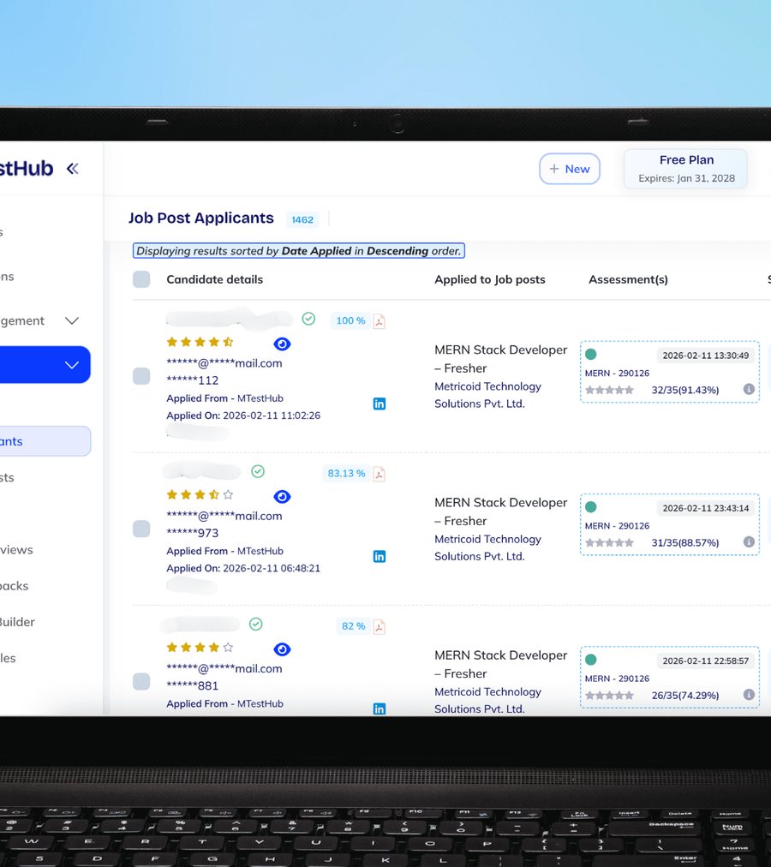The height and width of the screenshot is (867, 771).
Task: Click the sorted by Date Applied notice
Action: point(299,250)
